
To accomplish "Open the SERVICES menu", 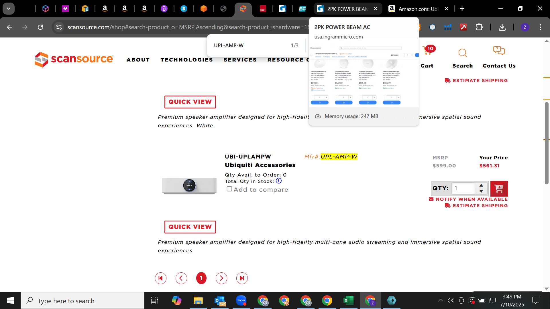I will [240, 60].
